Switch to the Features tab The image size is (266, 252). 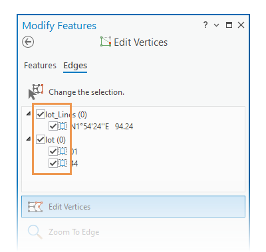[40, 66]
